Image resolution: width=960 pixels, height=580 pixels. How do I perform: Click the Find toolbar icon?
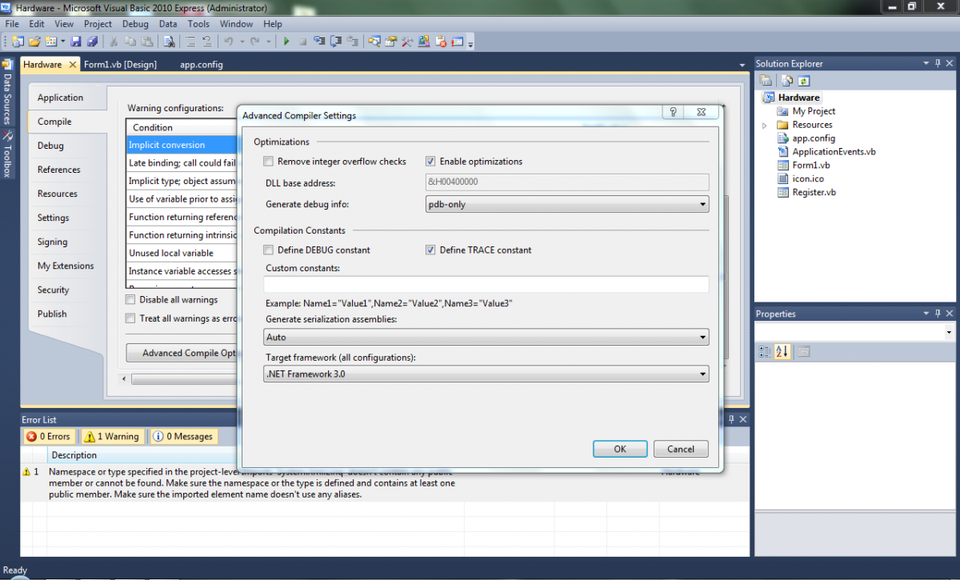[170, 41]
